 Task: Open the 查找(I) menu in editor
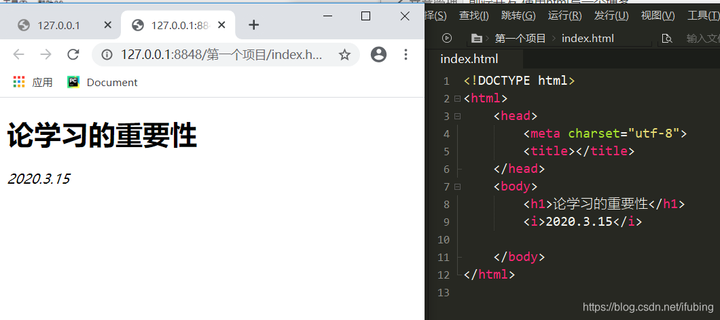tap(474, 16)
